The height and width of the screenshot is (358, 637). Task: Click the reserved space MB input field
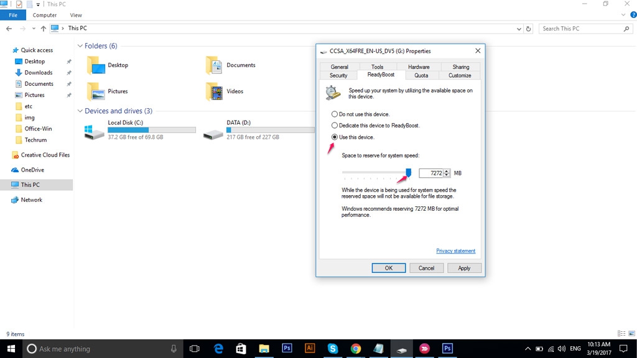pos(431,173)
